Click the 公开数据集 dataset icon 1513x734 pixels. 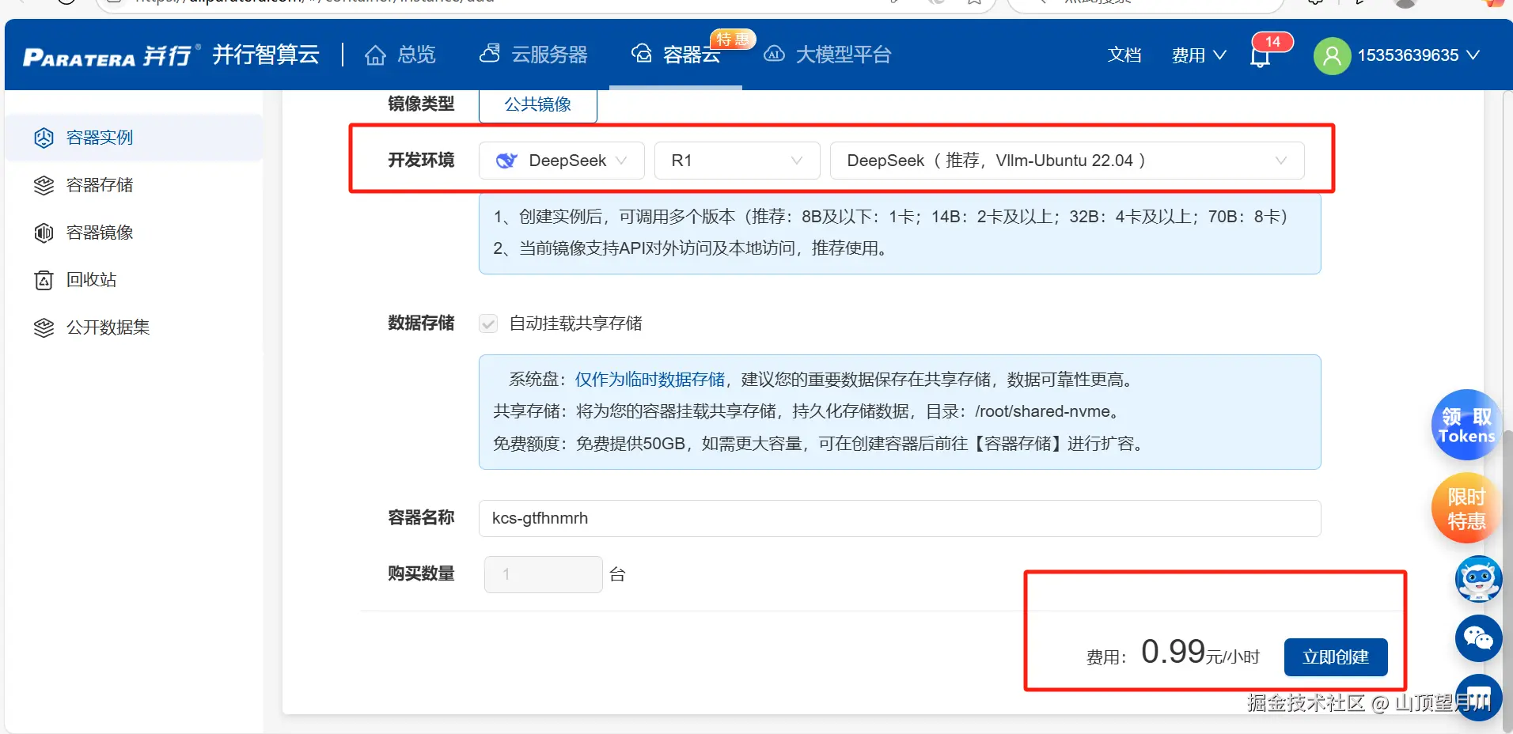[x=44, y=327]
